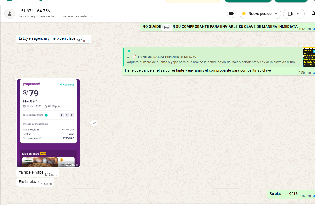This screenshot has height=205, width=315.
Task: Click contact number +51 971 164 756
Action: tap(34, 11)
